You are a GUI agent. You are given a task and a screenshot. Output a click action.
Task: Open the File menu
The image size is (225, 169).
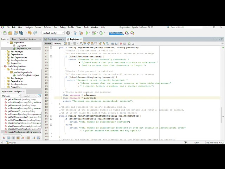(x=8, y=27)
